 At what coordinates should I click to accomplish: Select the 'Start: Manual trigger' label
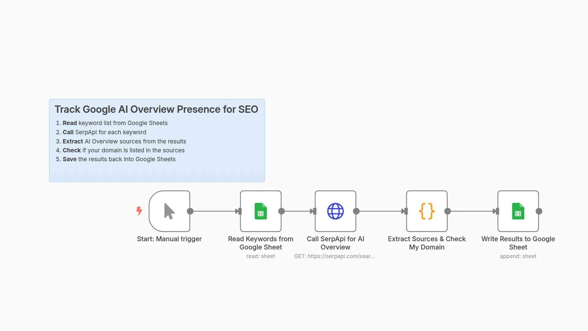(169, 239)
